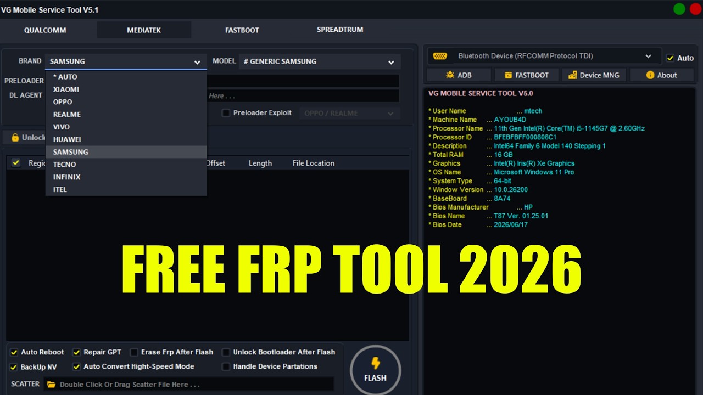Choose REALME from brand list
Image resolution: width=703 pixels, height=395 pixels.
pos(126,115)
